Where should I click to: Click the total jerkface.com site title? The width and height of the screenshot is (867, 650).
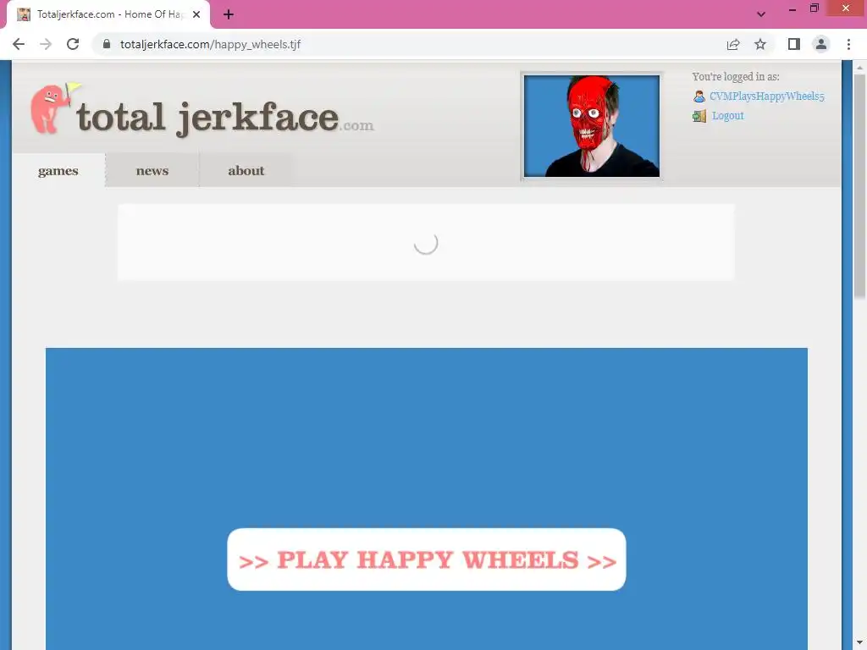[x=225, y=118]
